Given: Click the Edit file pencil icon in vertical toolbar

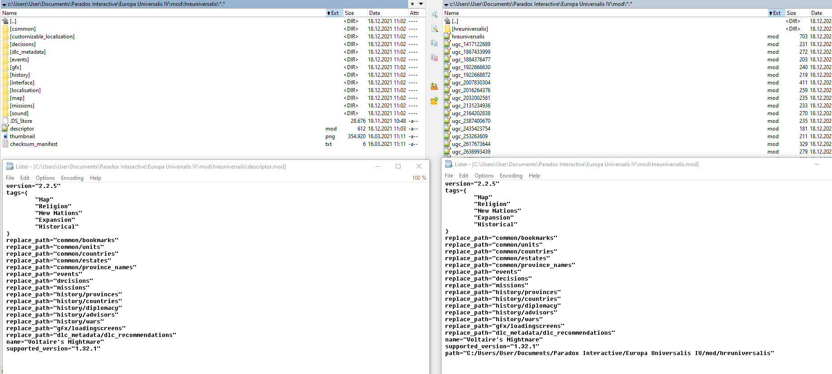Looking at the screenshot, I should tap(434, 29).
